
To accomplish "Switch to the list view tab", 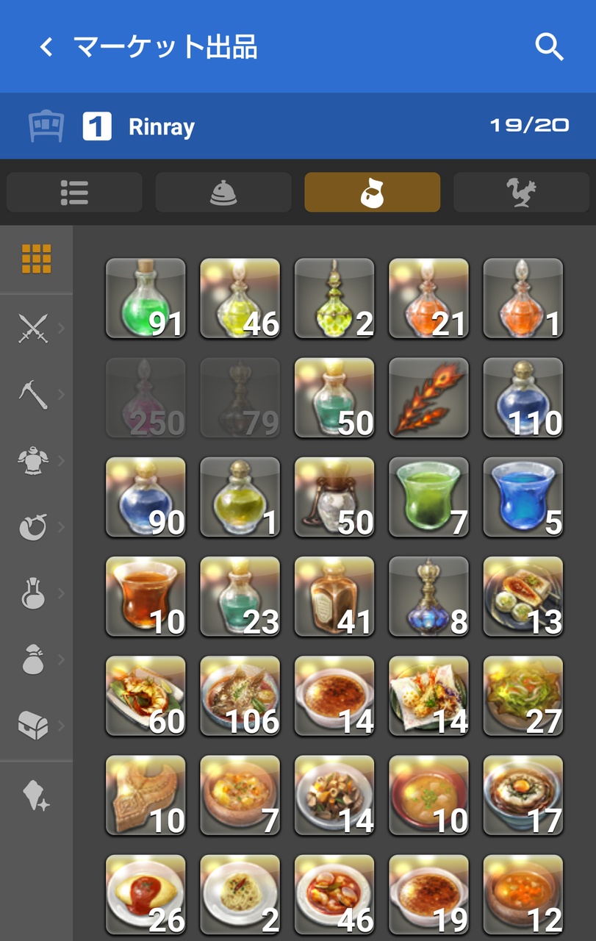I will [74, 193].
